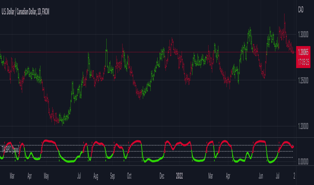
Task: Click the 1.30000 price axis label
Action: [303, 35]
